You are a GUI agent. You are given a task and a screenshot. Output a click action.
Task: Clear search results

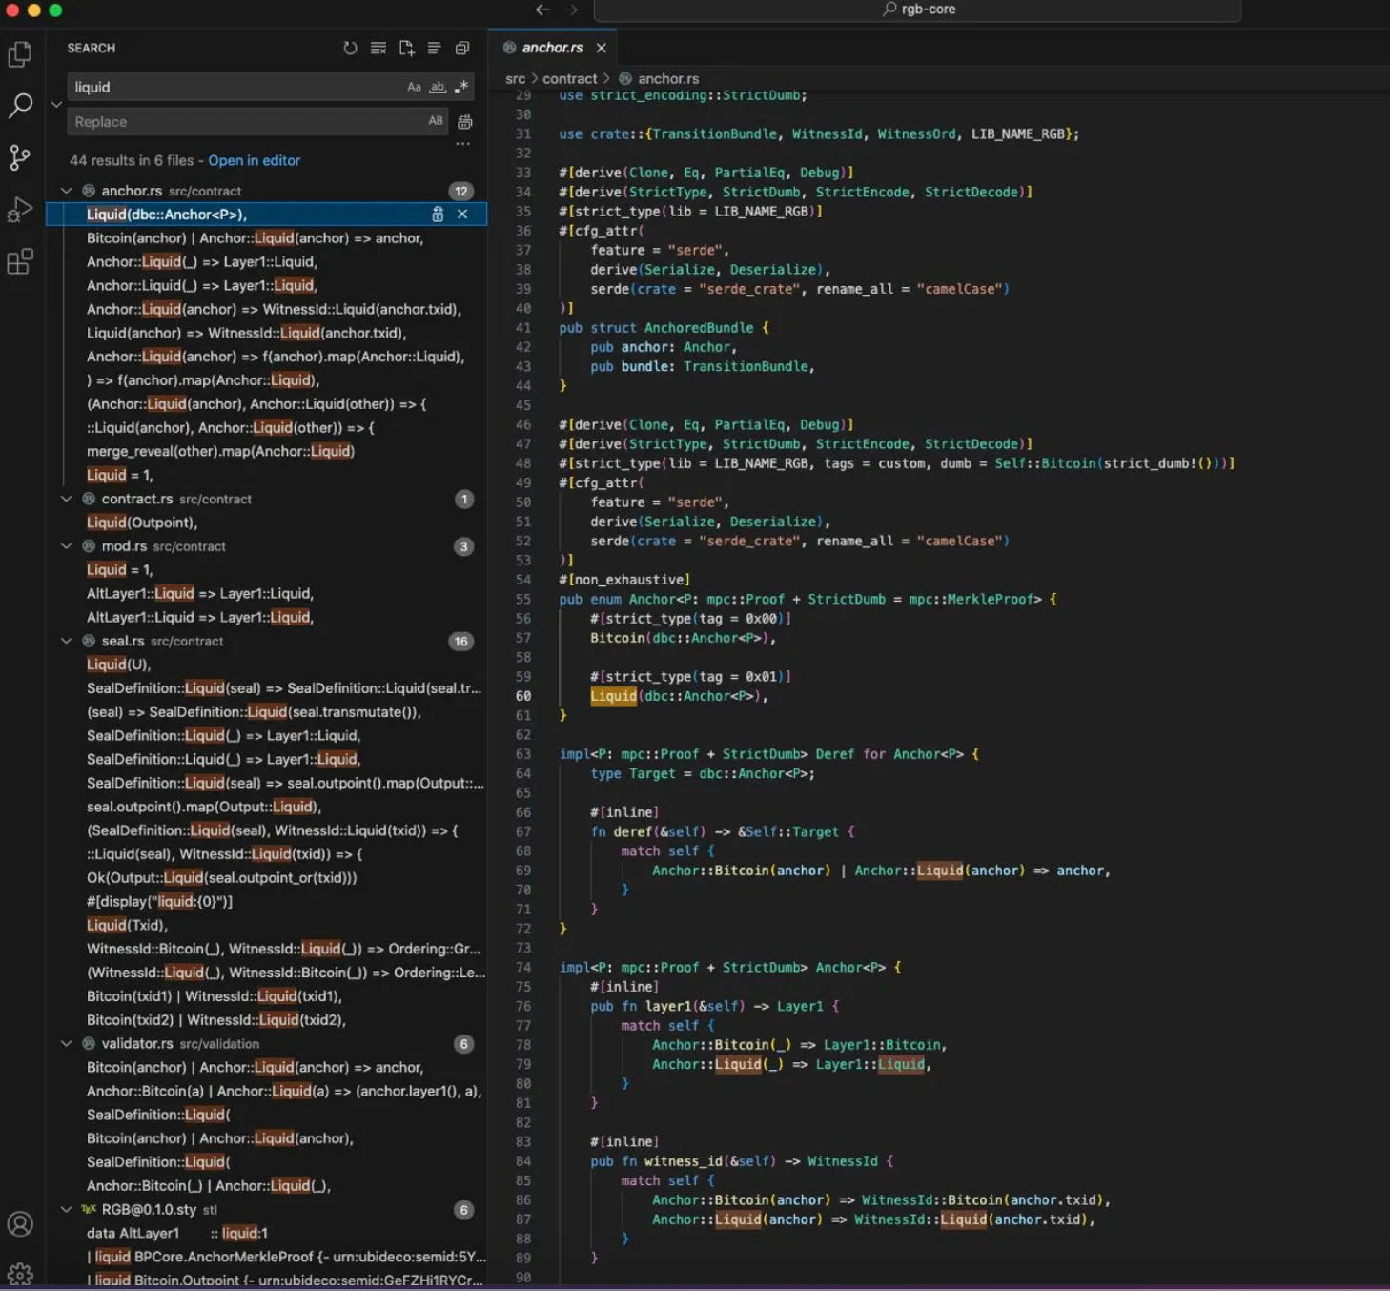tap(378, 48)
